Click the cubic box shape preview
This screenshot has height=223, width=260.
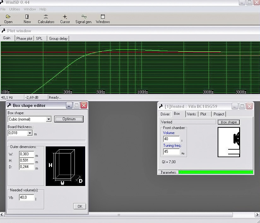coord(65,166)
